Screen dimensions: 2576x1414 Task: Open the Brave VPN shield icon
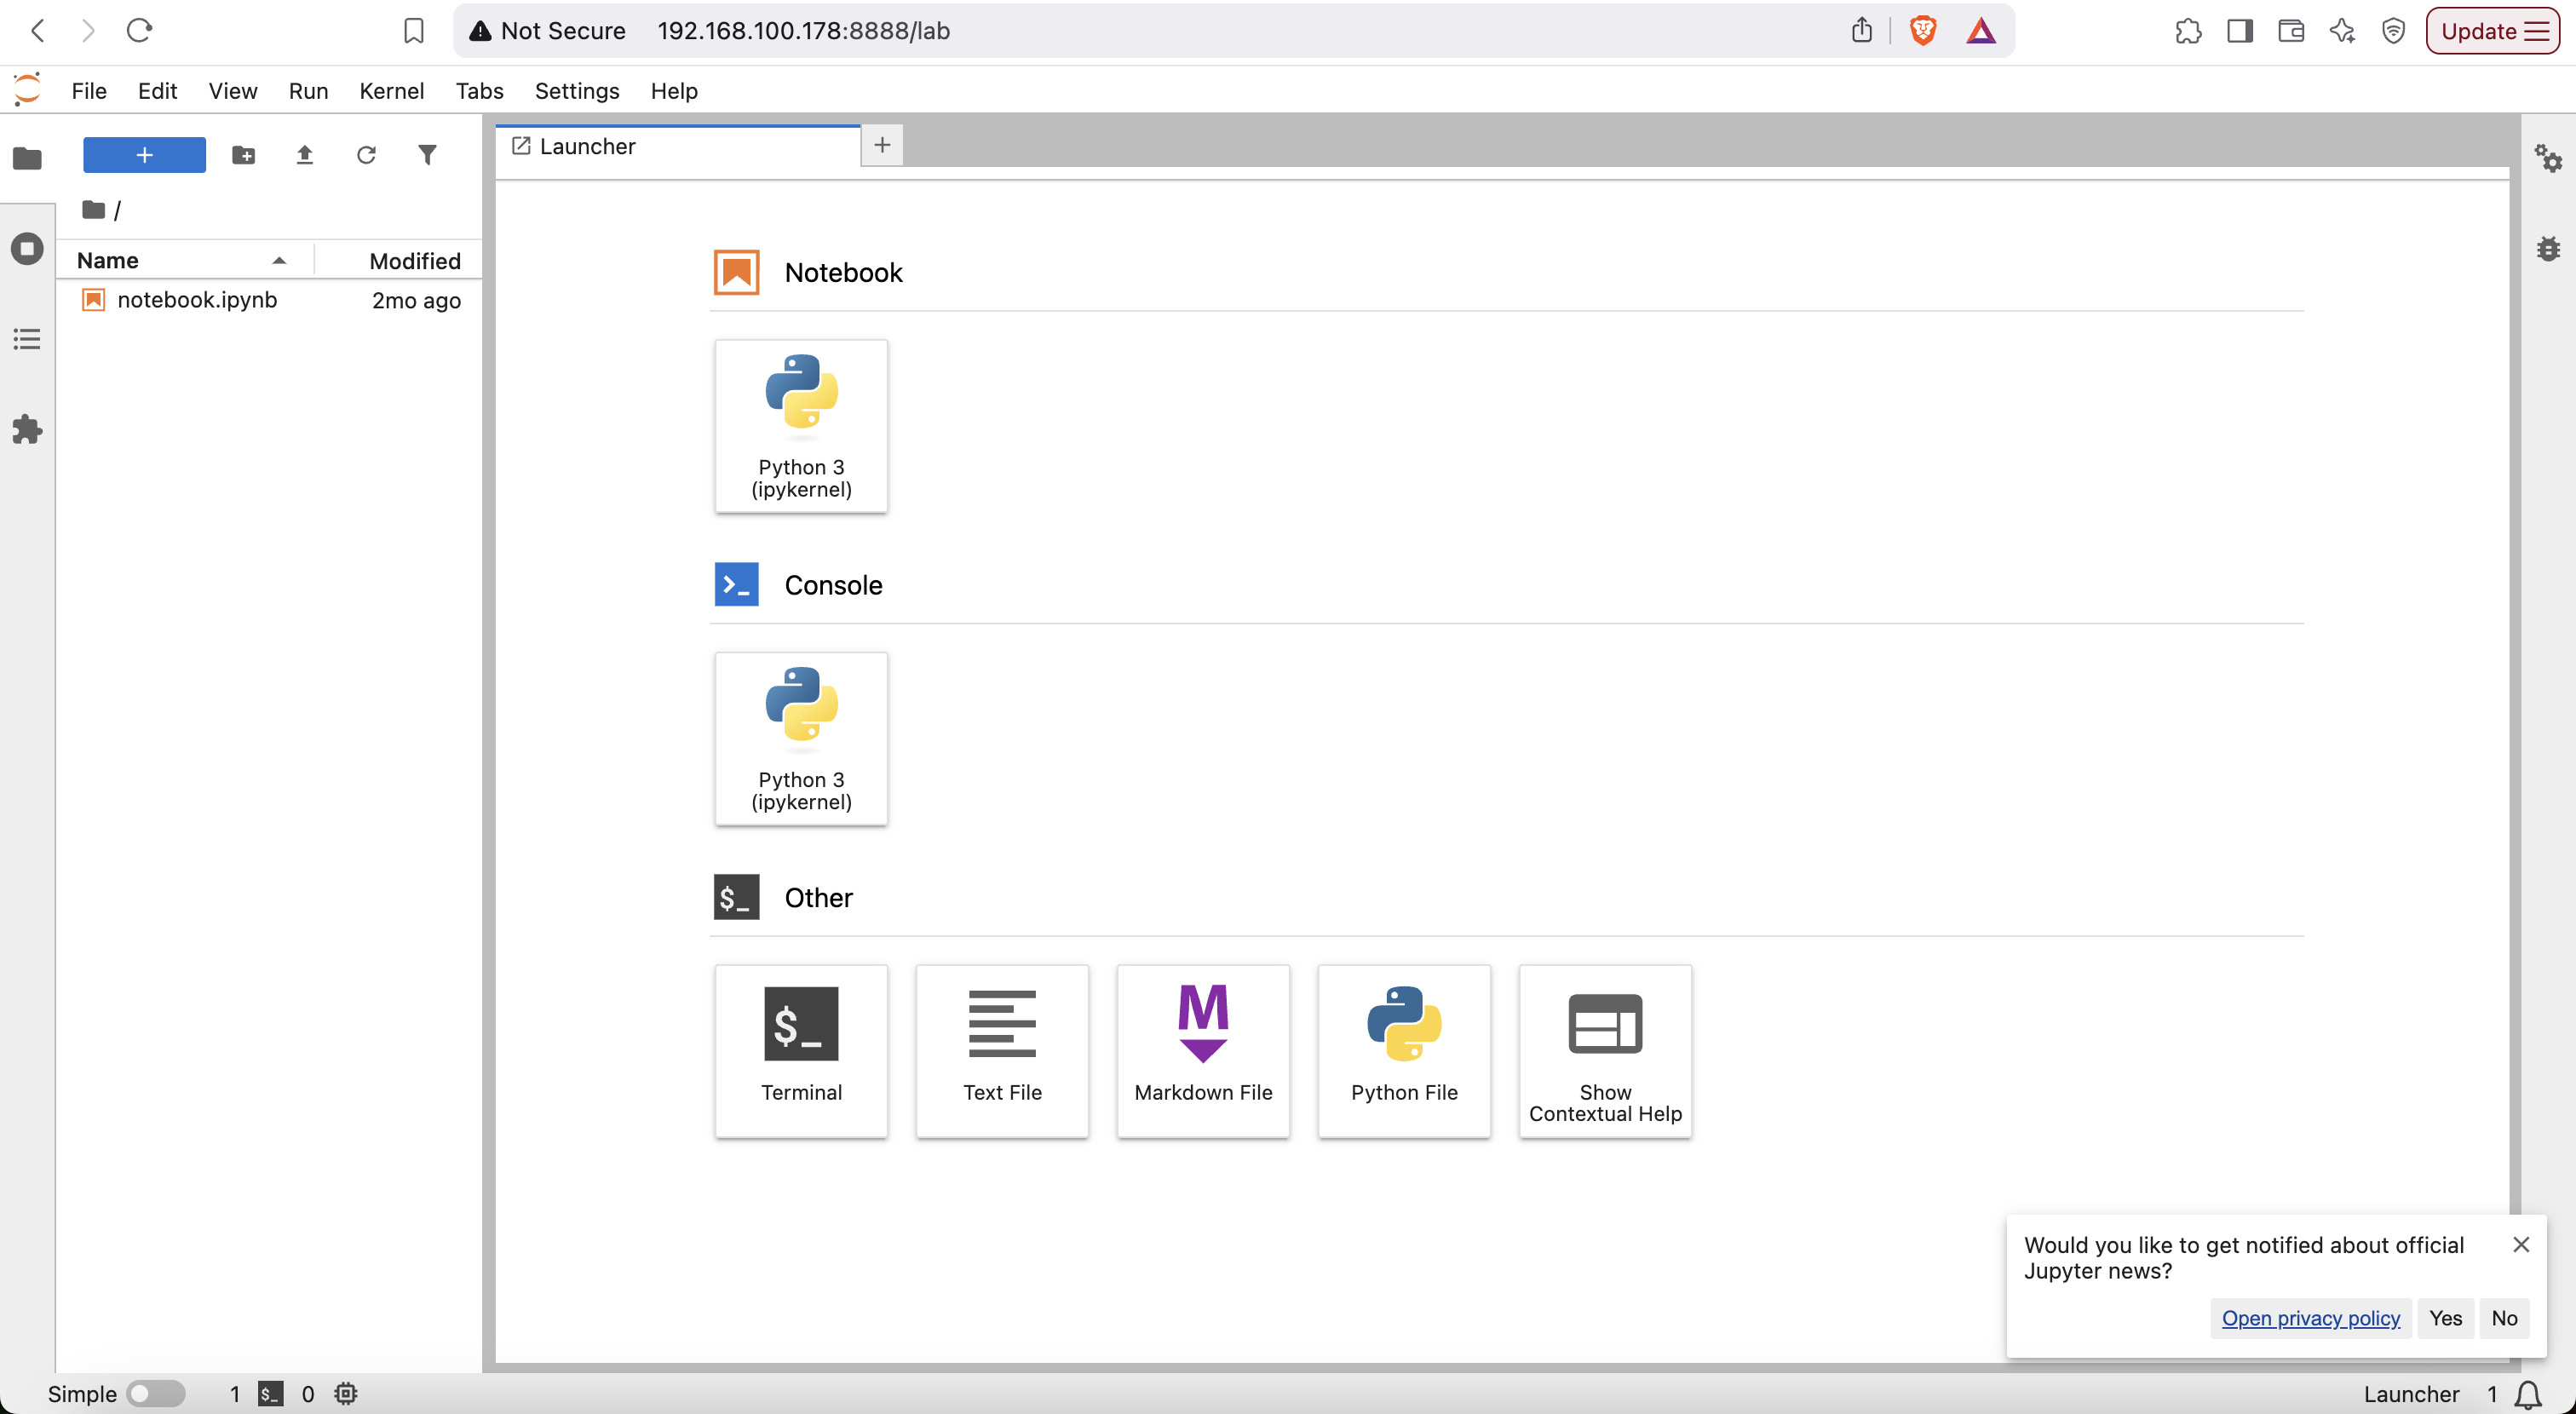(x=2393, y=31)
